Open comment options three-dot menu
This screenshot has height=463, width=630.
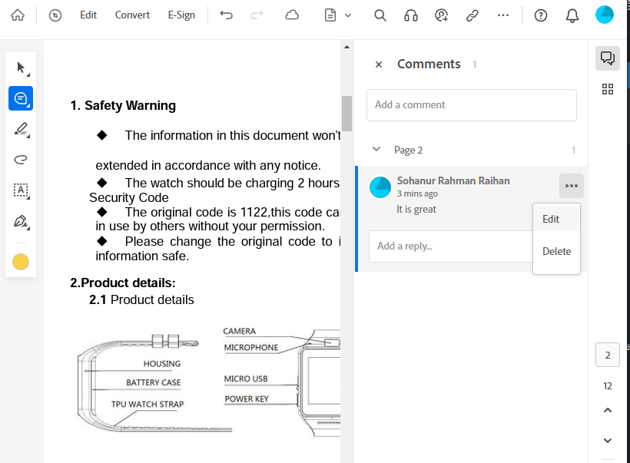(571, 186)
